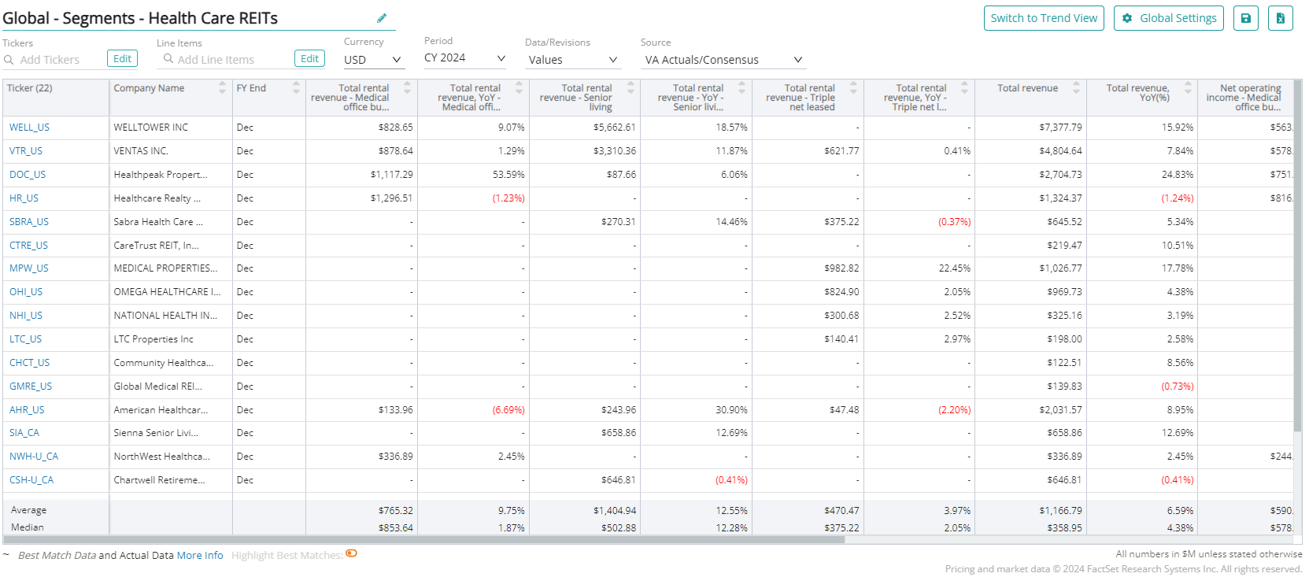Click the vertical table scrollbar
Screen dimensions: 1309x577
(x=1298, y=256)
